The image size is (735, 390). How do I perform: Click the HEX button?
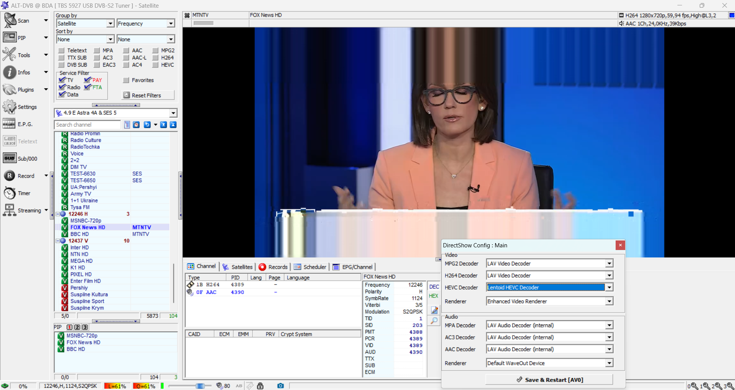[434, 296]
